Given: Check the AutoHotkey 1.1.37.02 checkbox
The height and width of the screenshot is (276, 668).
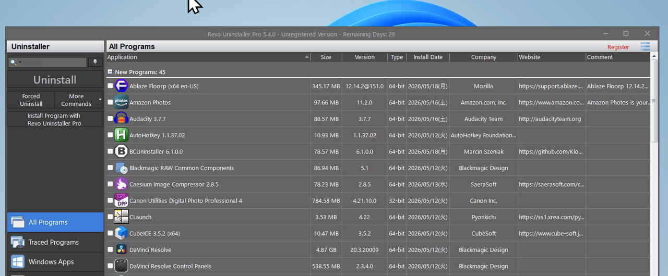Looking at the screenshot, I should [x=110, y=135].
